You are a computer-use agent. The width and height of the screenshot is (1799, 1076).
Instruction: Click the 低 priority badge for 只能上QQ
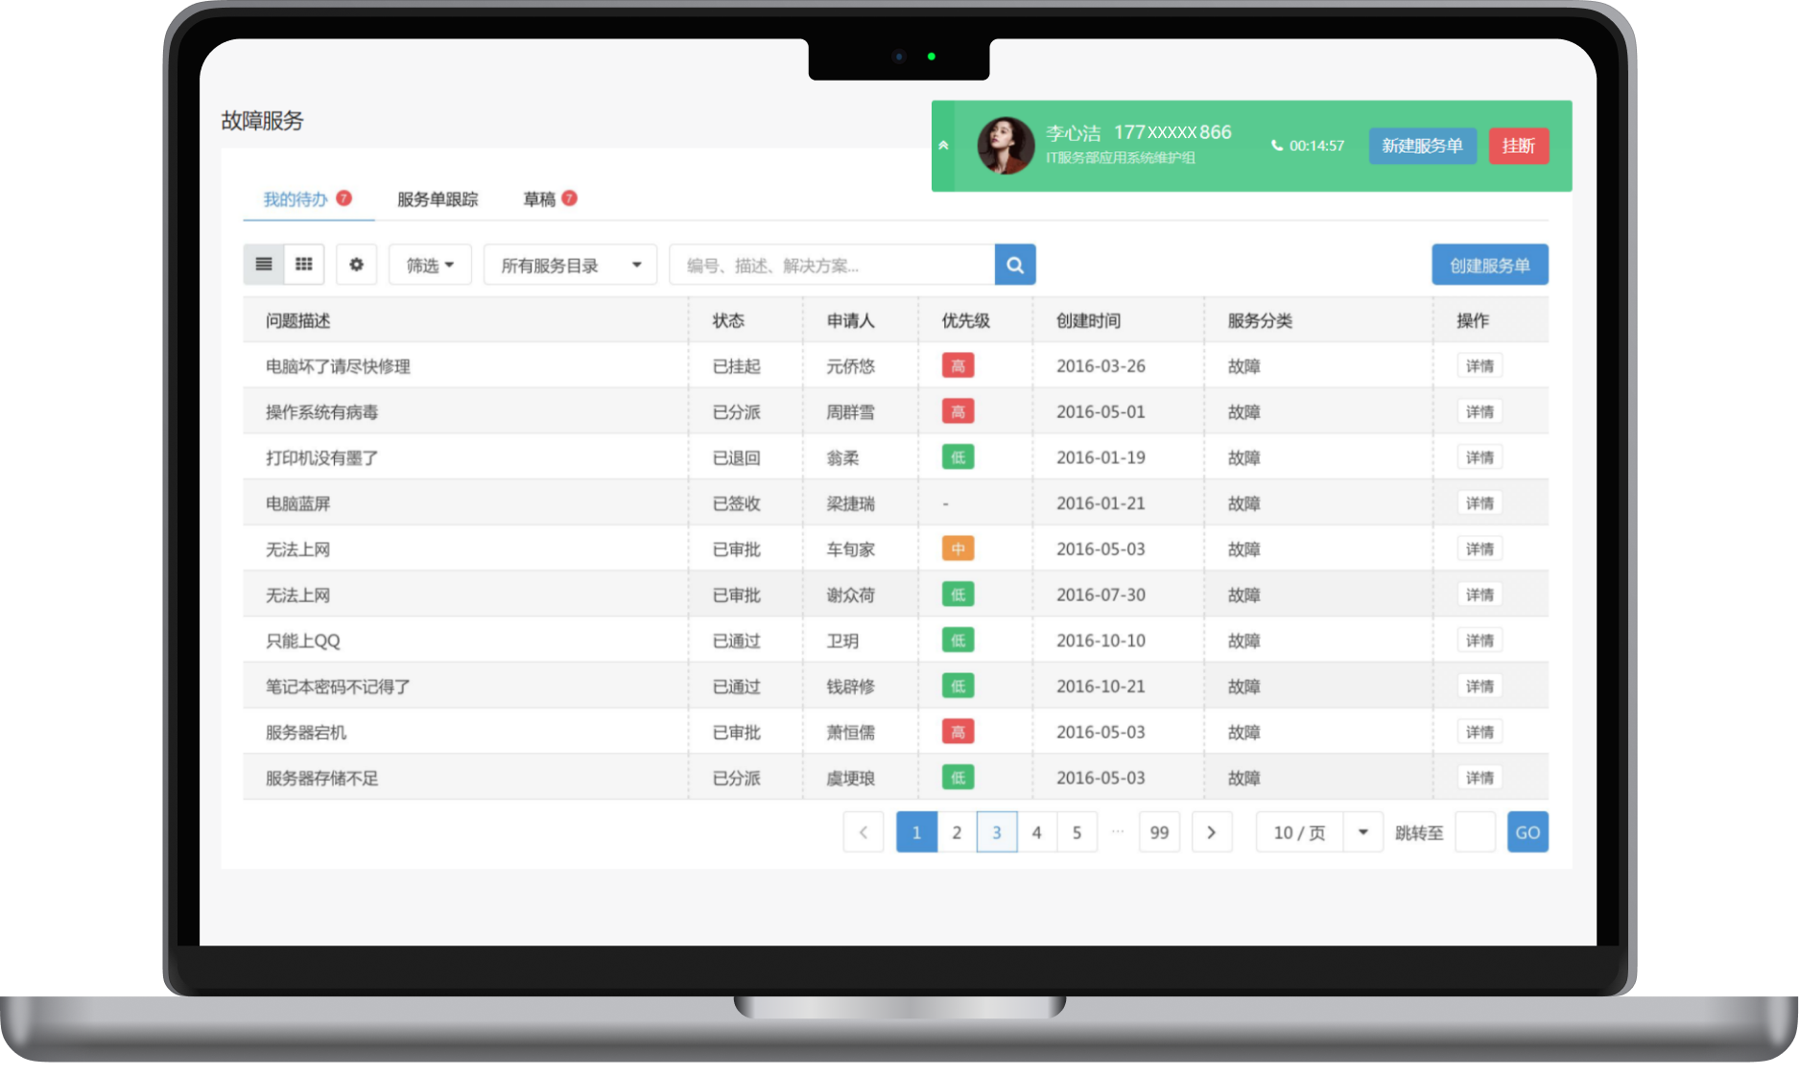(x=957, y=640)
